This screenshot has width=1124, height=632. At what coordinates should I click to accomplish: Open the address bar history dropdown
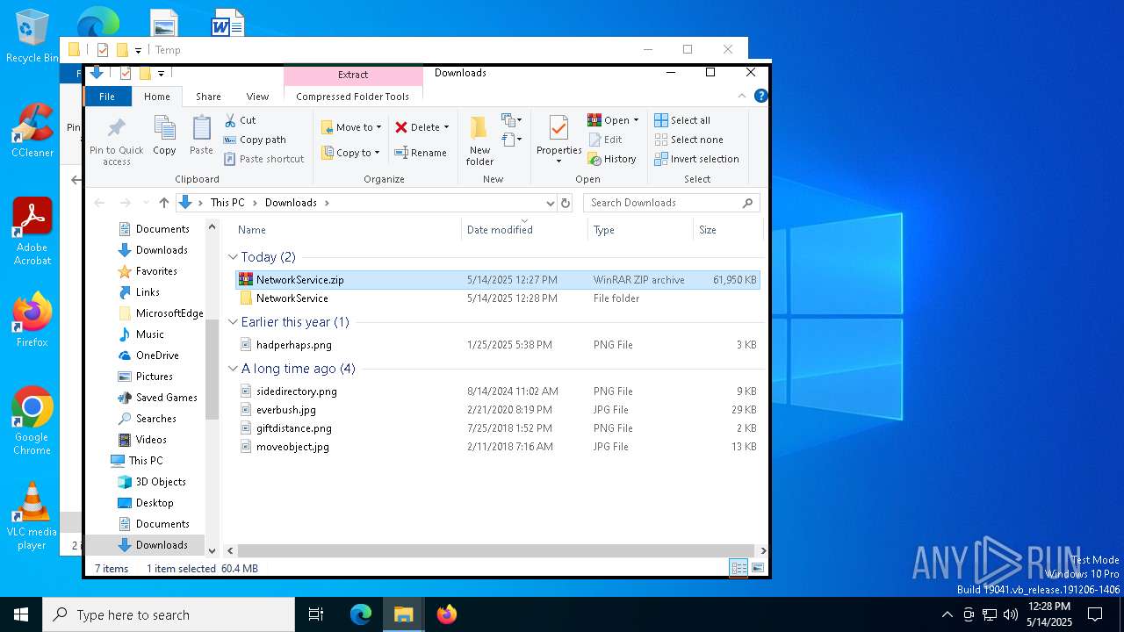[x=551, y=203]
